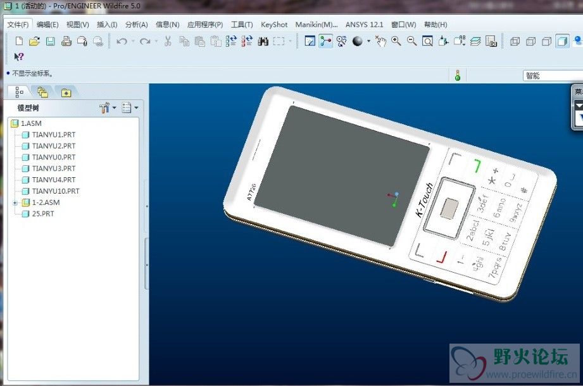Screen dimensions: 583x386
Task: Open layers stacked sheets icon
Action: [475, 41]
